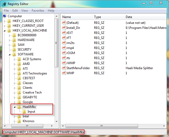Image resolution: width=169 pixels, height=137 pixels.
Task: Click the tree pane scroll down arrow
Action: point(57,122)
